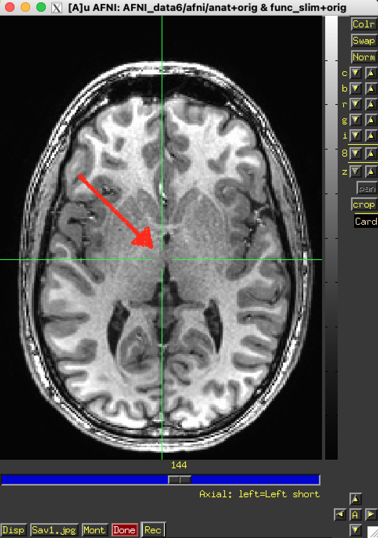Click the Swap button
The height and width of the screenshot is (538, 378).
[x=364, y=41]
